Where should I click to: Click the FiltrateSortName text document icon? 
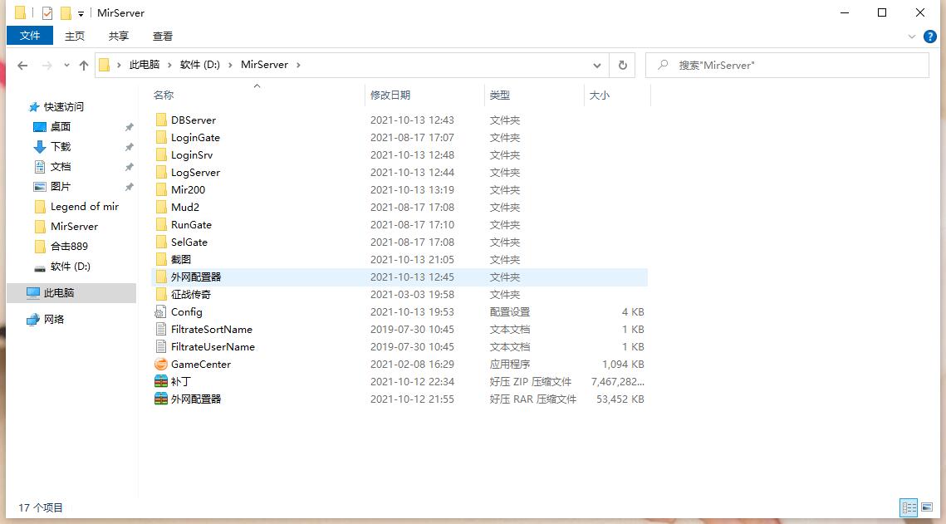point(160,329)
